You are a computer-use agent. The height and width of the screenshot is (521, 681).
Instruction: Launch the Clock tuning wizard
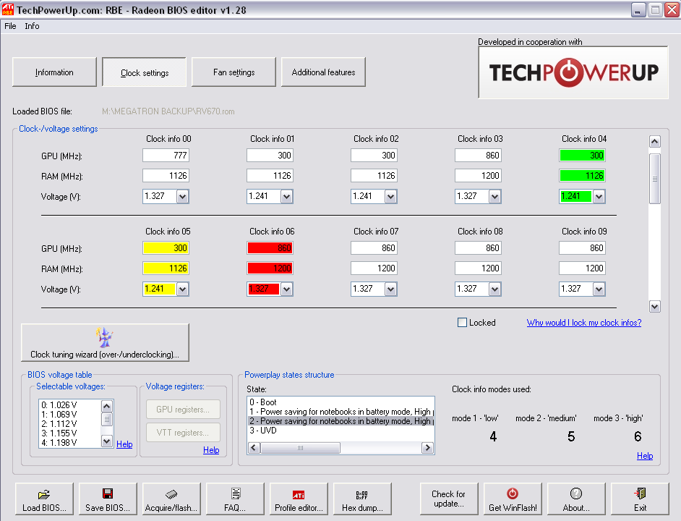point(105,343)
